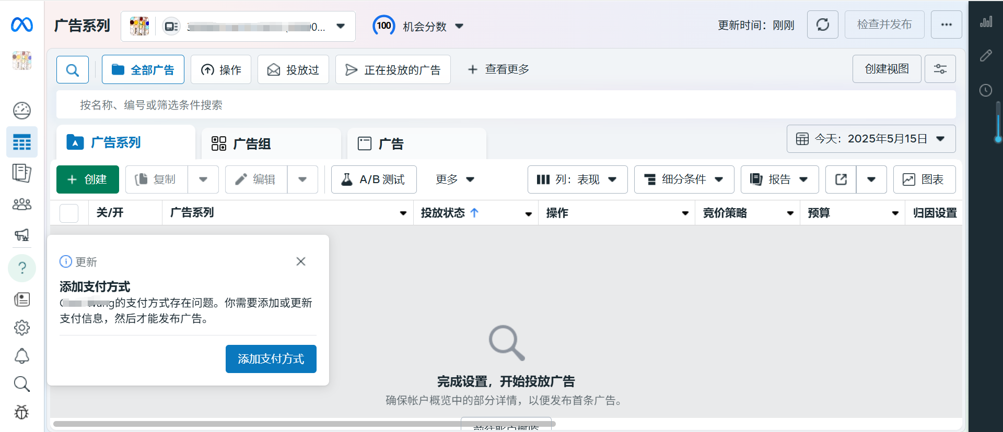Open the search magnifier in the toolbar
This screenshot has width=1003, height=432.
pyautogui.click(x=73, y=69)
